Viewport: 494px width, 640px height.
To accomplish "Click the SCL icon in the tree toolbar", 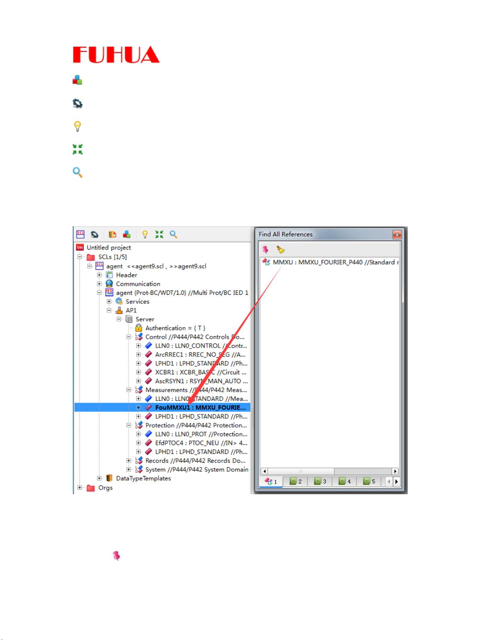I will (x=81, y=235).
